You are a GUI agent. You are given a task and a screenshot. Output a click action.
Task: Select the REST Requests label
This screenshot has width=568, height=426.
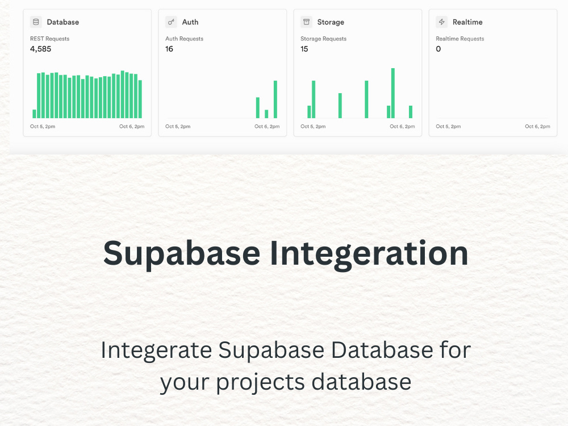(49, 39)
